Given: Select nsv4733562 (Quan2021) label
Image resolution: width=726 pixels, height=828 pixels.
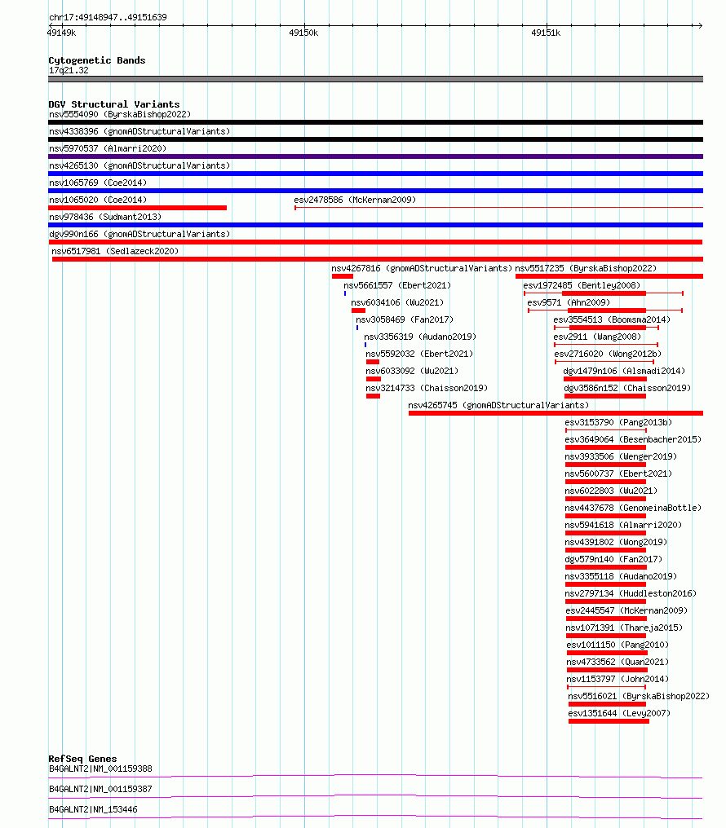Looking at the screenshot, I should click(x=618, y=663).
